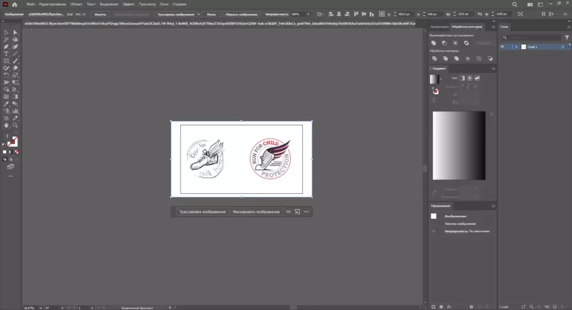572x310 pixels.
Task: Click the Exclude shape mode icon
Action: click(x=466, y=43)
